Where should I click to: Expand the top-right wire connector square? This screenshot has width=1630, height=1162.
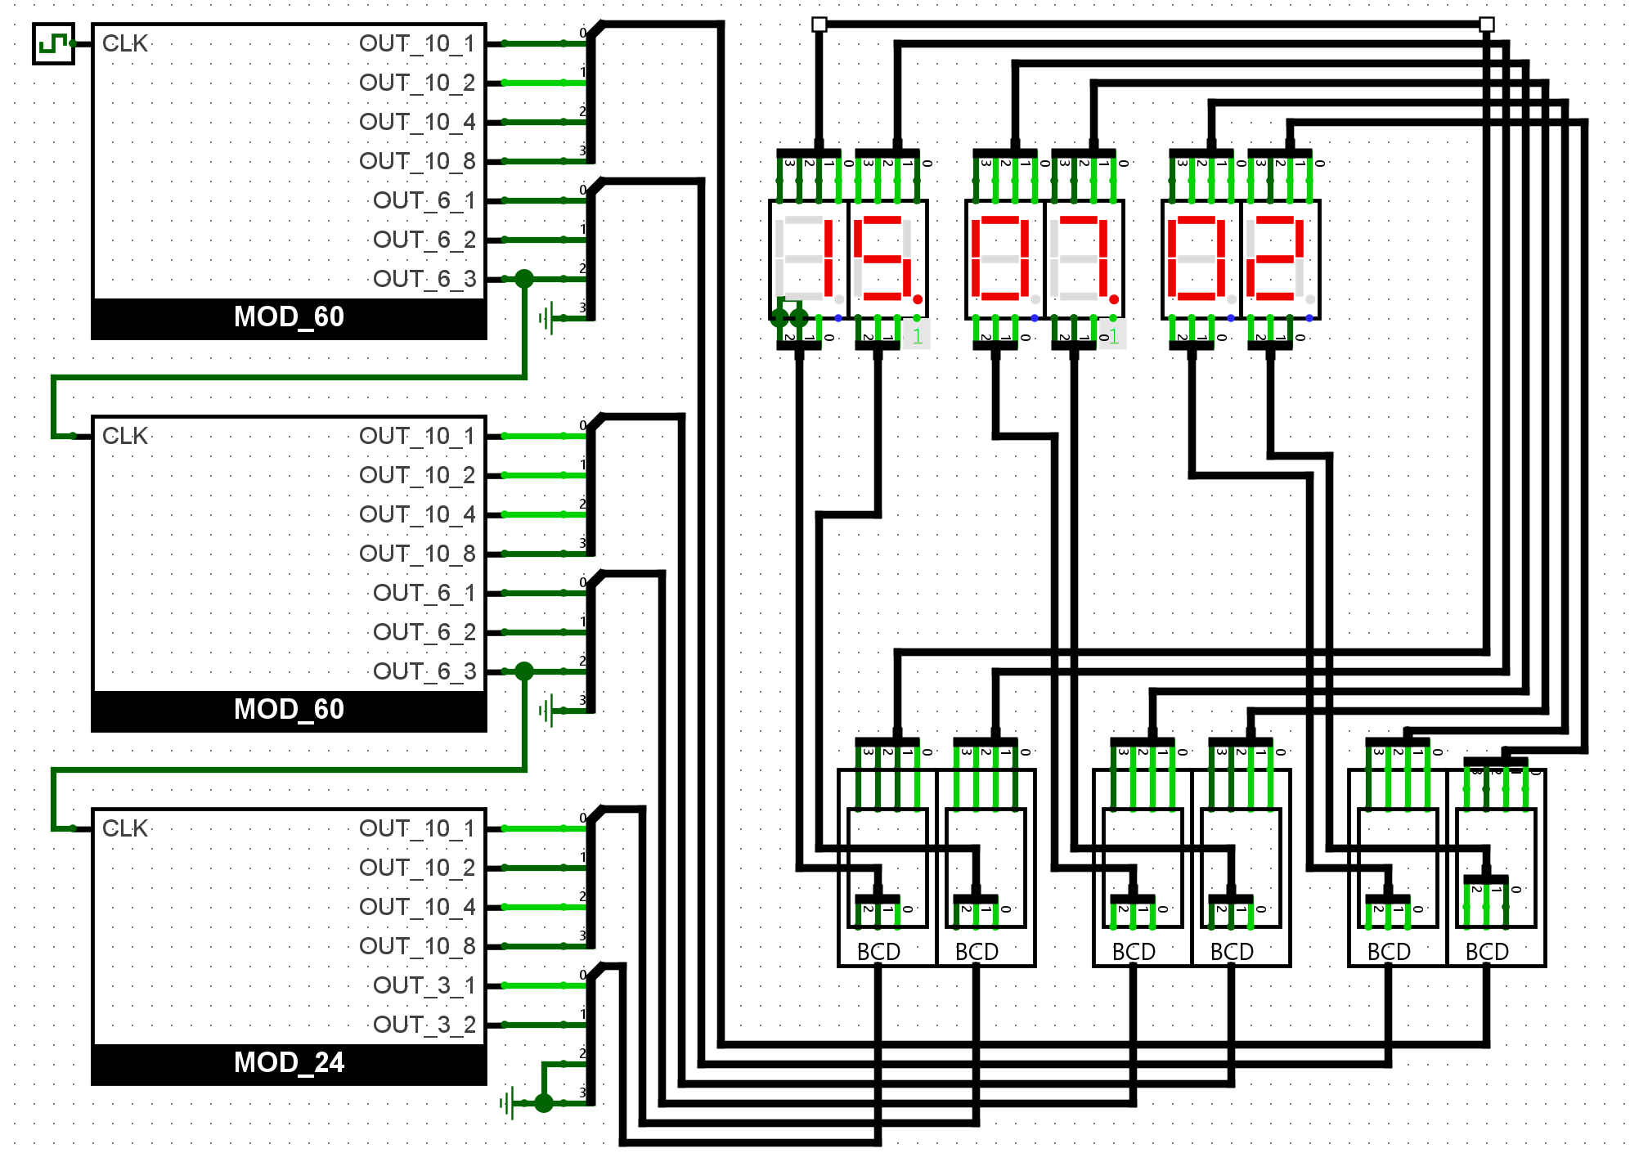[1487, 24]
